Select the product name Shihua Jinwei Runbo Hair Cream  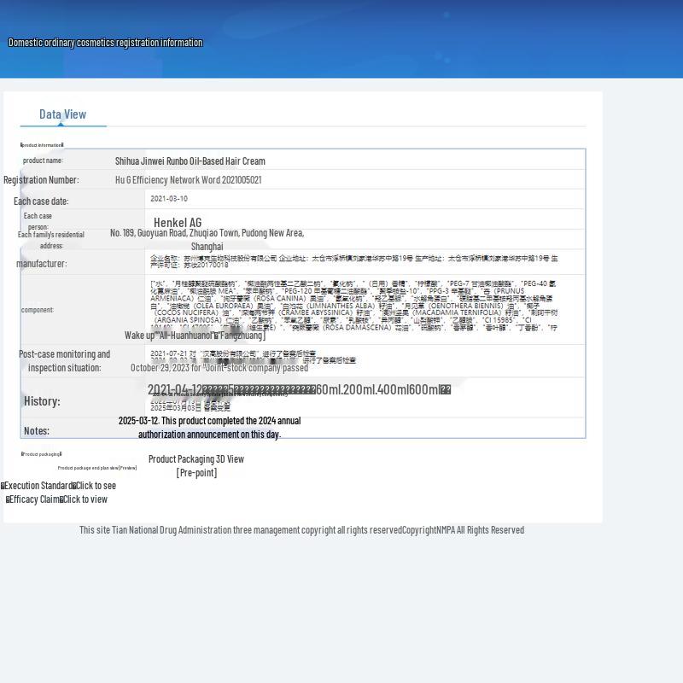[190, 161]
